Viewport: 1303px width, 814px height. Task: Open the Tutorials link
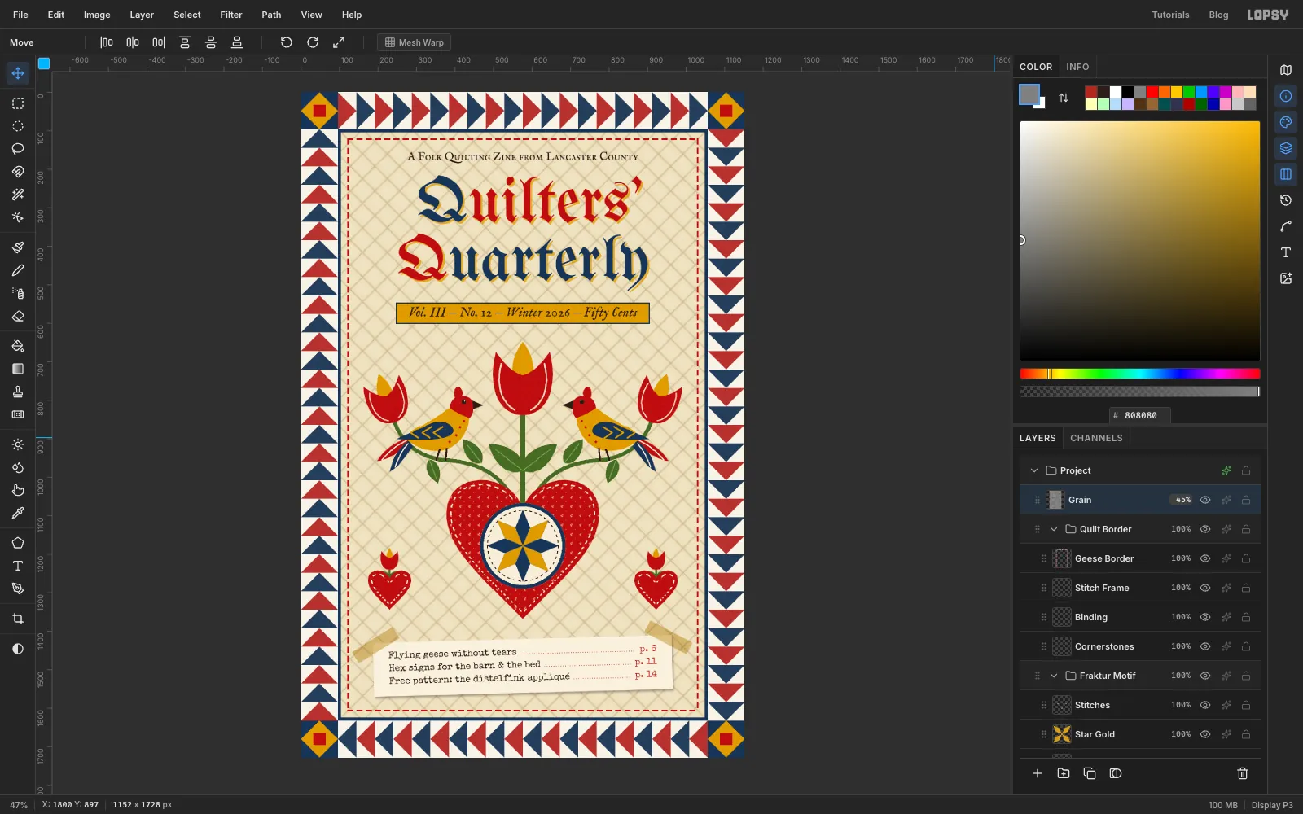[x=1170, y=15]
